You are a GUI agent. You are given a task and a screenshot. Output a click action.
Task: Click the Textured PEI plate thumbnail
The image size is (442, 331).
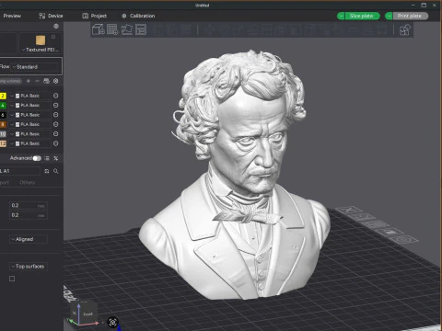tap(41, 40)
